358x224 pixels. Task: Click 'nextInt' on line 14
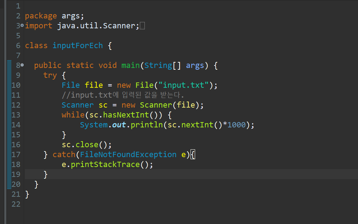(197, 125)
